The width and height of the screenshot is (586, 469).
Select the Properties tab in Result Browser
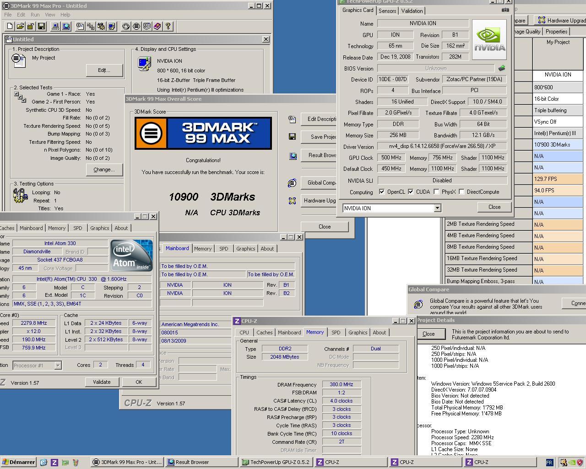[556, 32]
